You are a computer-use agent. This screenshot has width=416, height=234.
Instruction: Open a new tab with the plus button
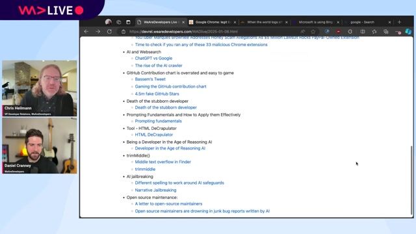point(399,22)
